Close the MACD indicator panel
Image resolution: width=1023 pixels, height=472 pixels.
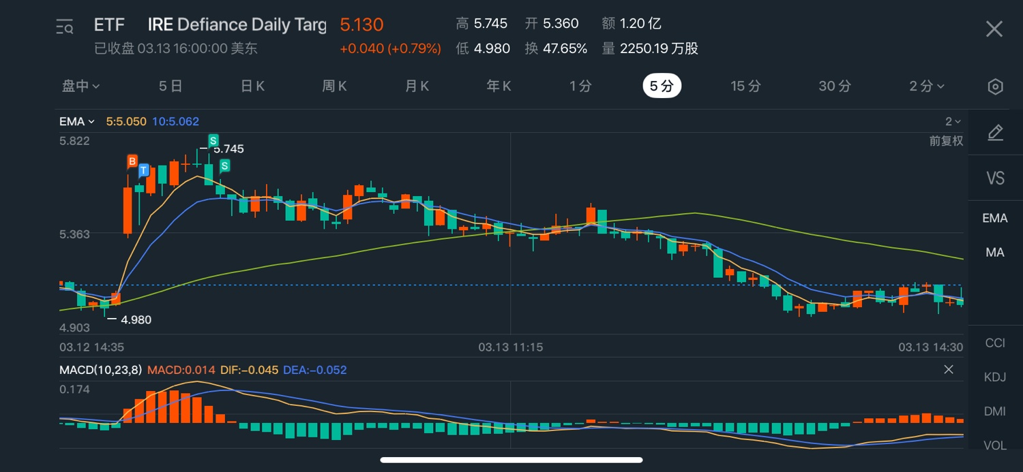[948, 370]
